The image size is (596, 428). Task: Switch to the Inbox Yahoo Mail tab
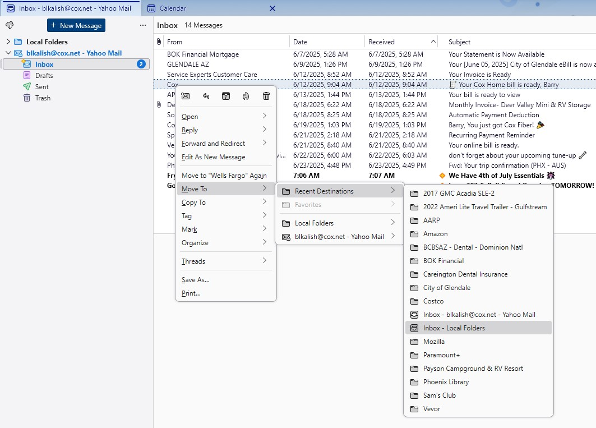coord(70,8)
